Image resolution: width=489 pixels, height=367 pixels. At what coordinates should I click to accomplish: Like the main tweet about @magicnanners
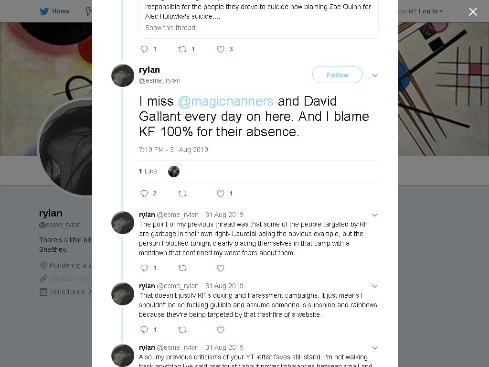tap(221, 194)
